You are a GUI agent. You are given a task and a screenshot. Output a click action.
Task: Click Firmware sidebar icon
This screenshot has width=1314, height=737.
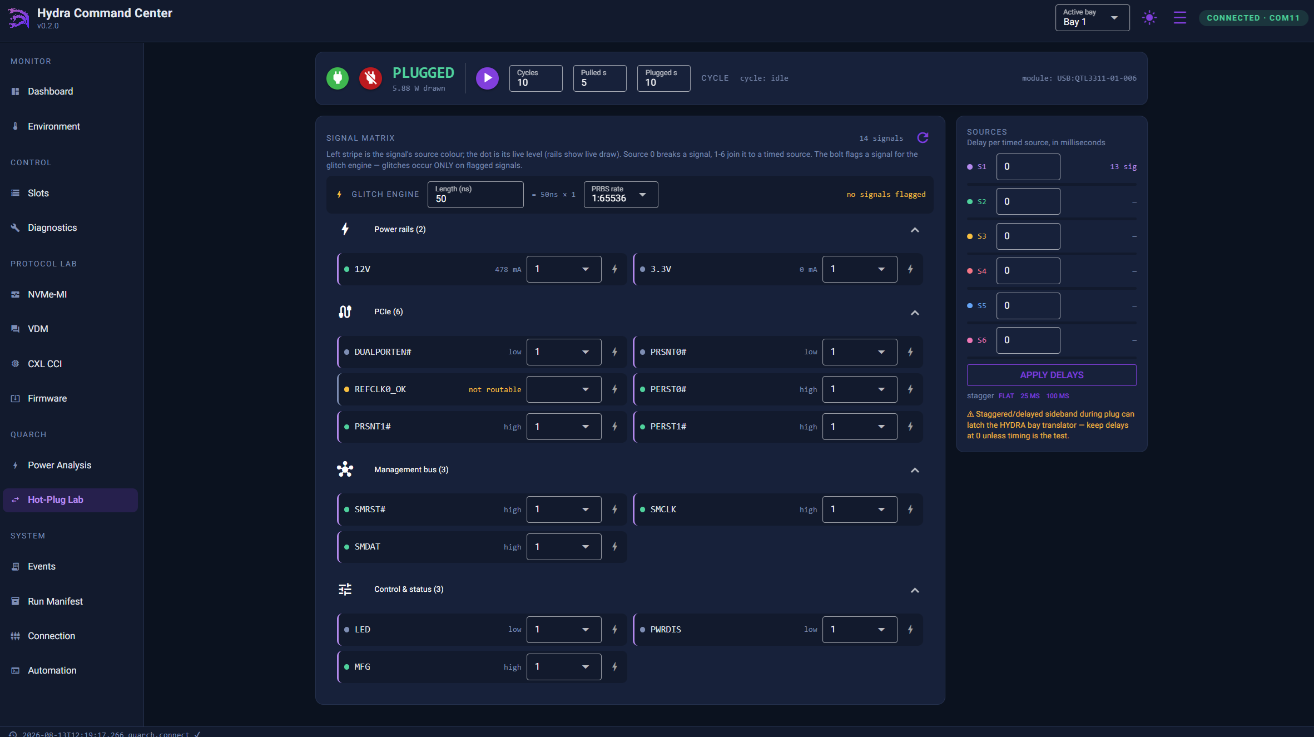click(x=16, y=398)
